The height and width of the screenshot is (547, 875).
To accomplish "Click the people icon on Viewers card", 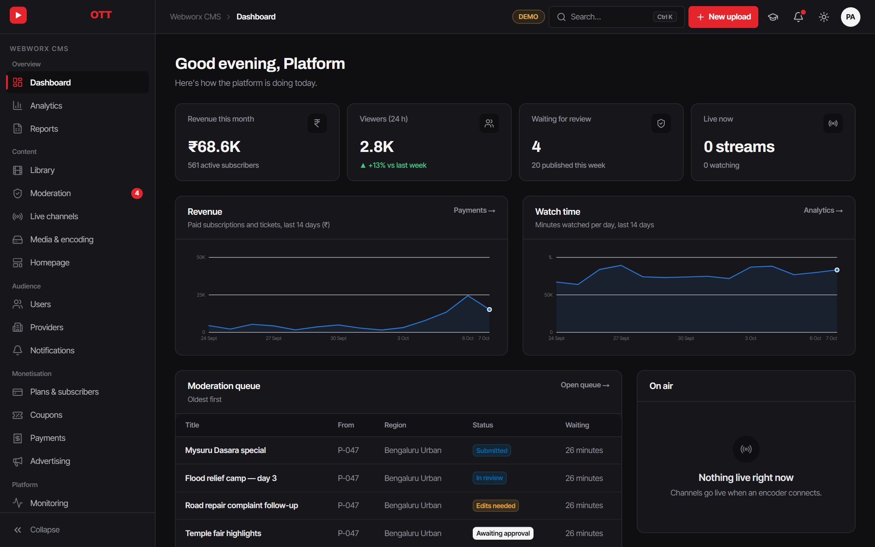I will (489, 123).
